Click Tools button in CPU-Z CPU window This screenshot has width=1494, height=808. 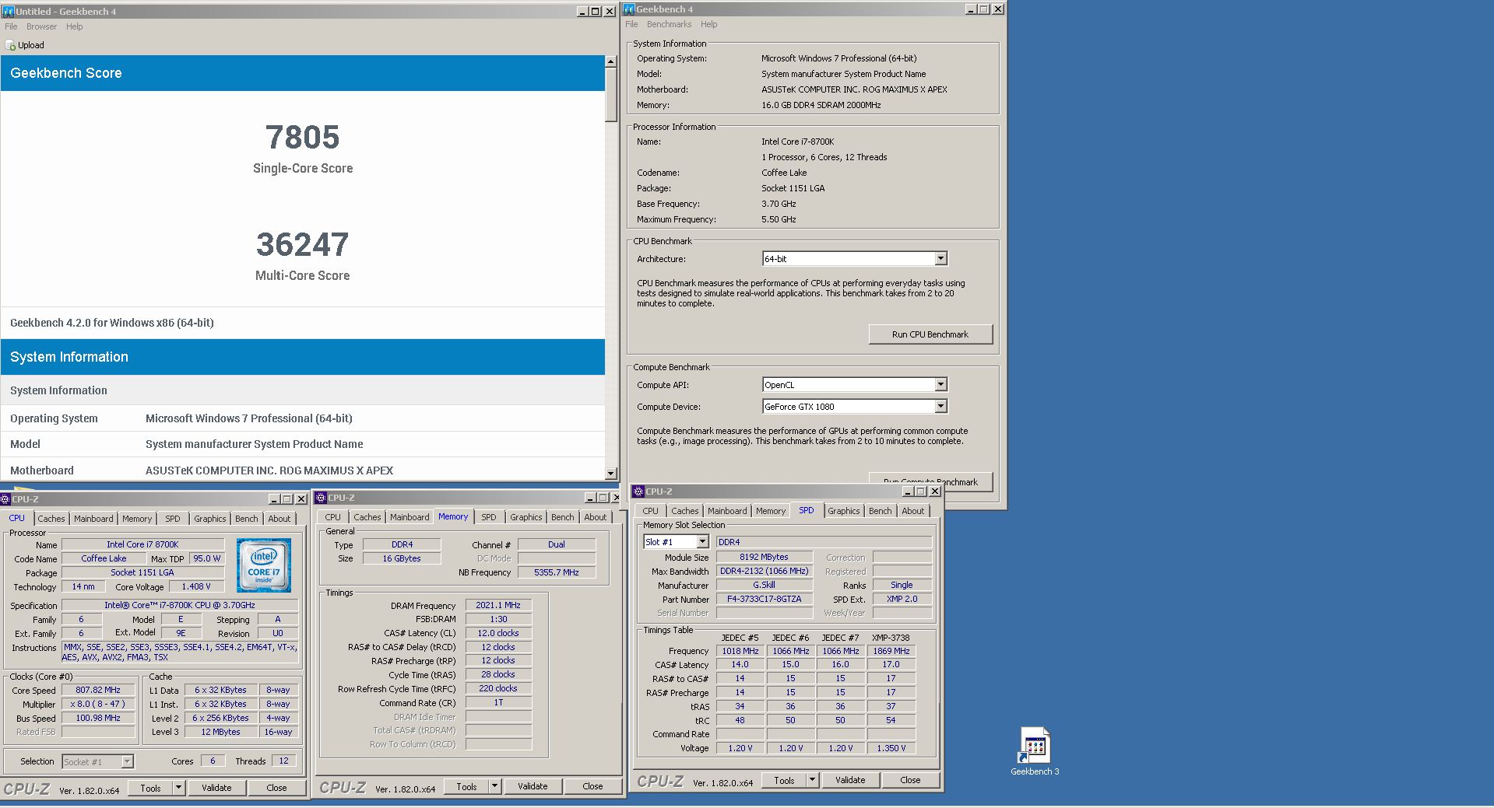point(151,788)
